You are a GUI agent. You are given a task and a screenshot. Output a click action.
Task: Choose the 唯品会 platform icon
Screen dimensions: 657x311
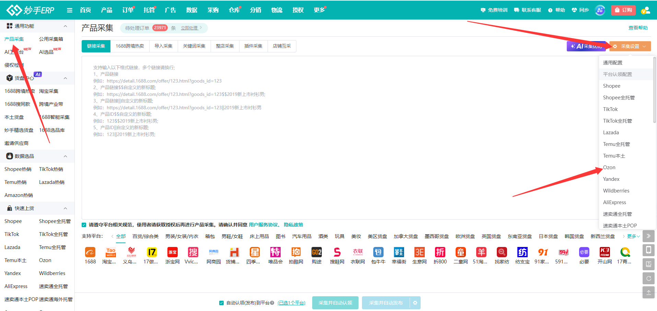(x=275, y=252)
